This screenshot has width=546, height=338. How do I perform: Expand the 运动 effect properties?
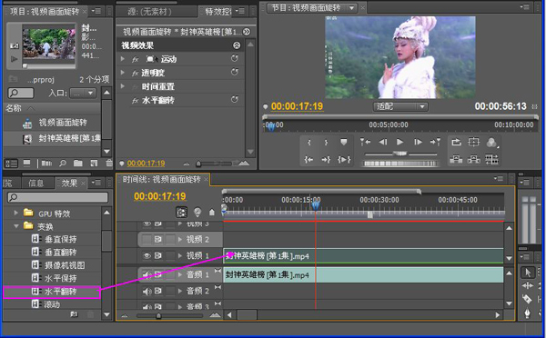123,59
